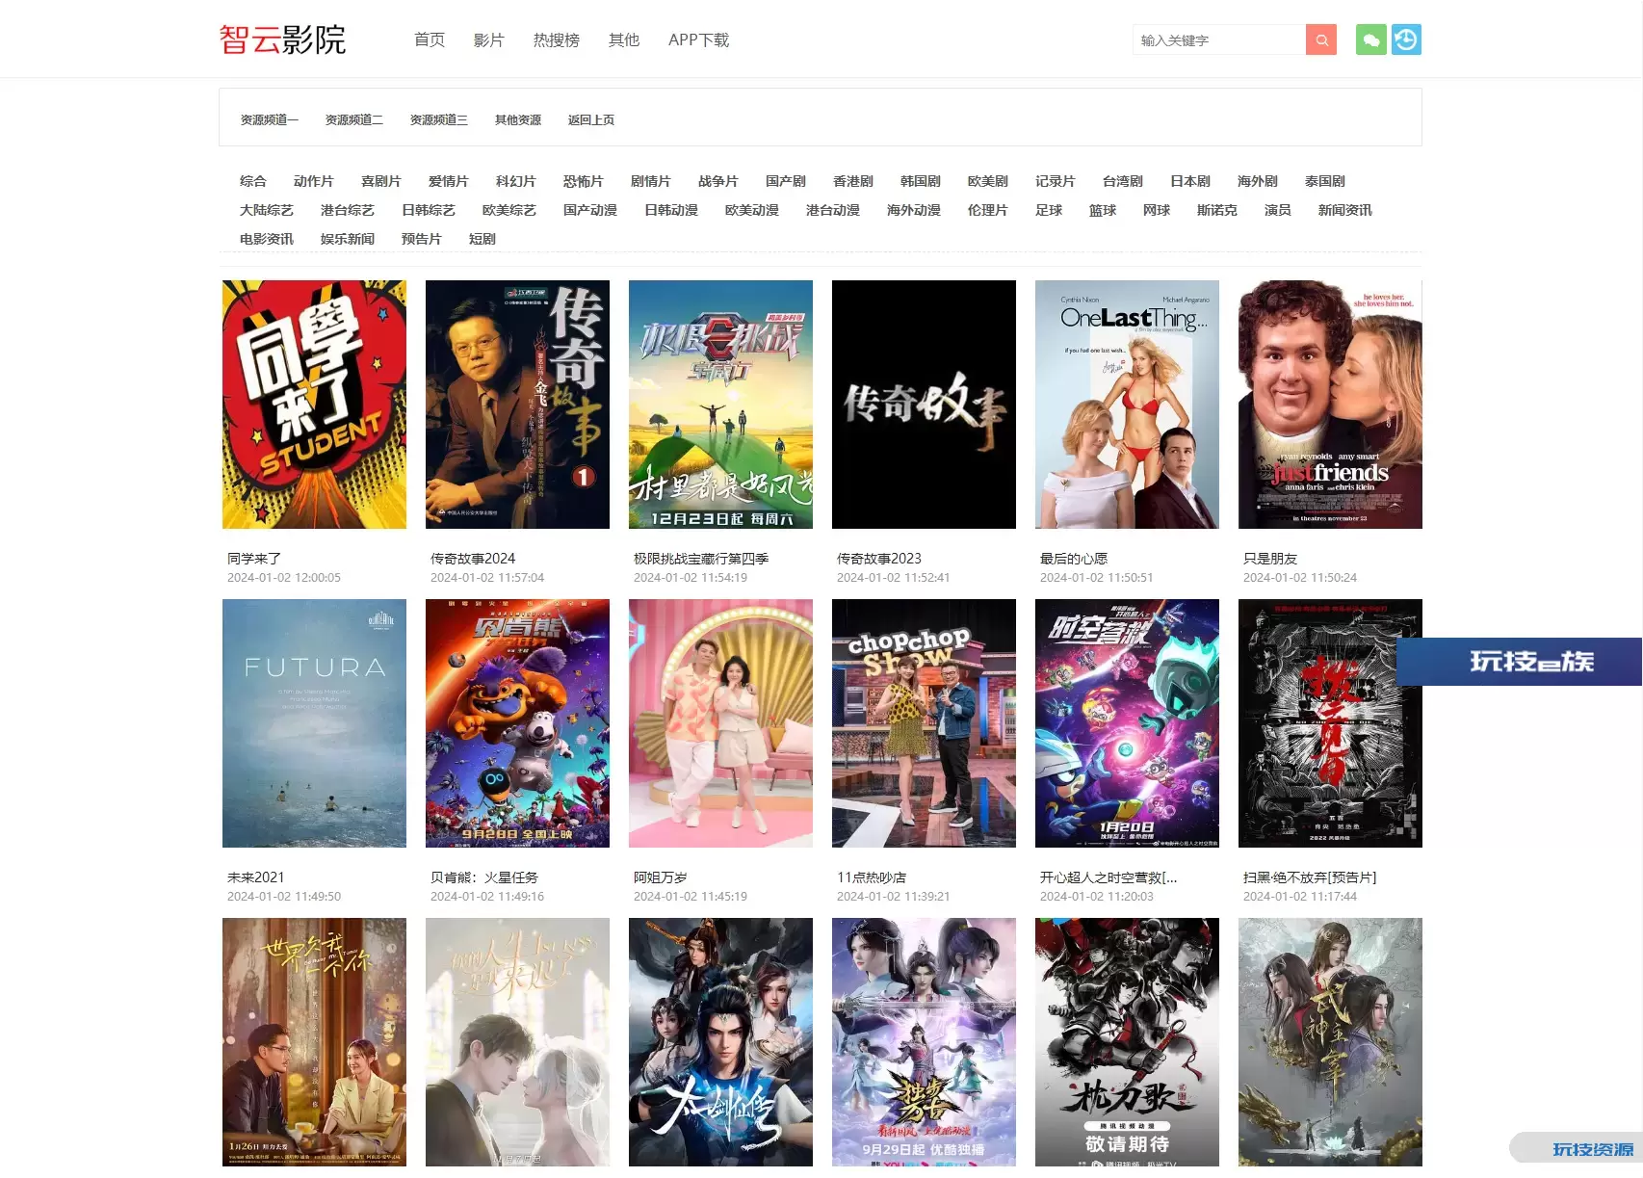
Task: Open the 新闻资讯 category
Action: [x=1345, y=210]
